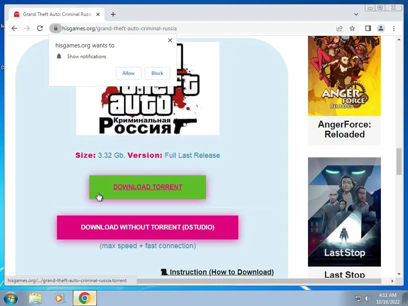
Task: Share this page using share icon
Action: pos(339,28)
